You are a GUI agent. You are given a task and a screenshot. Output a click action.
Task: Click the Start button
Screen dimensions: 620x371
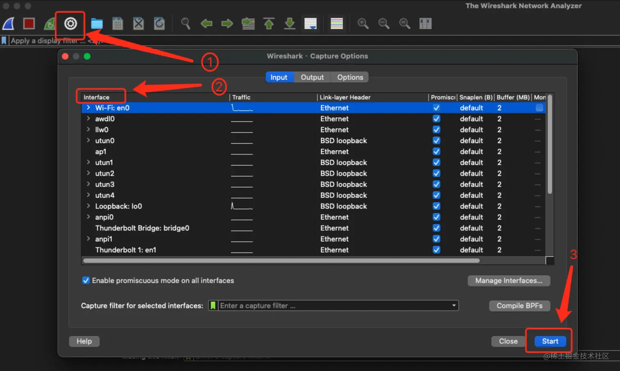[550, 341]
